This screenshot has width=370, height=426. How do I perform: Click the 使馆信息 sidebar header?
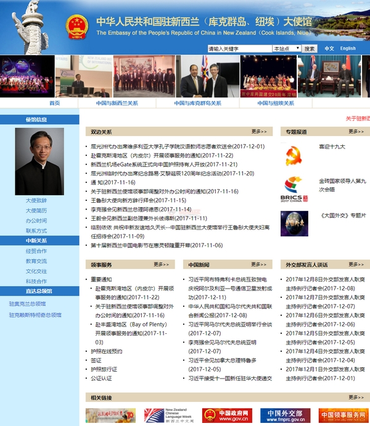click(x=39, y=119)
